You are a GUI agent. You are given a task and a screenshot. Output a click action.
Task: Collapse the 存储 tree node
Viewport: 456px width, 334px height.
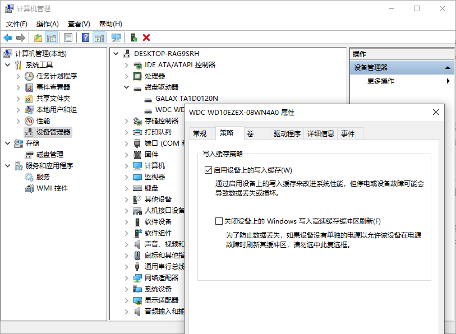(8, 143)
